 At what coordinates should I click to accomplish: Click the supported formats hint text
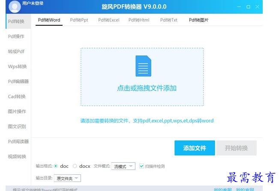pos(147,121)
